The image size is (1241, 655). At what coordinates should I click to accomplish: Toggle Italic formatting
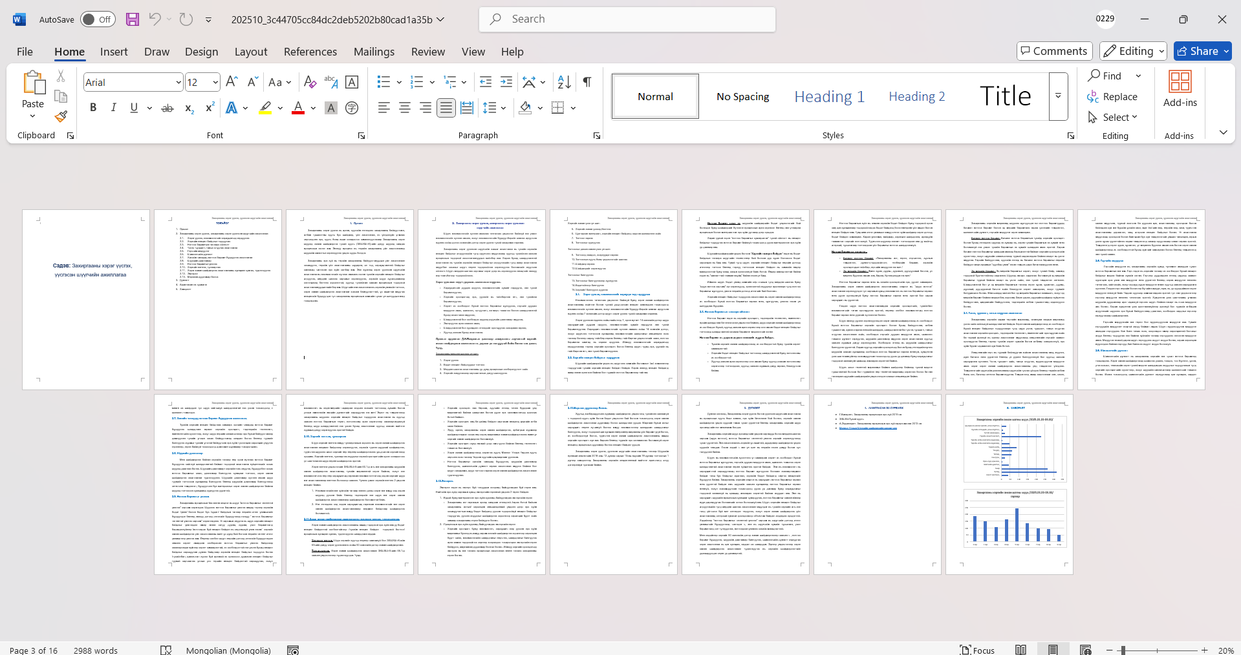click(114, 108)
